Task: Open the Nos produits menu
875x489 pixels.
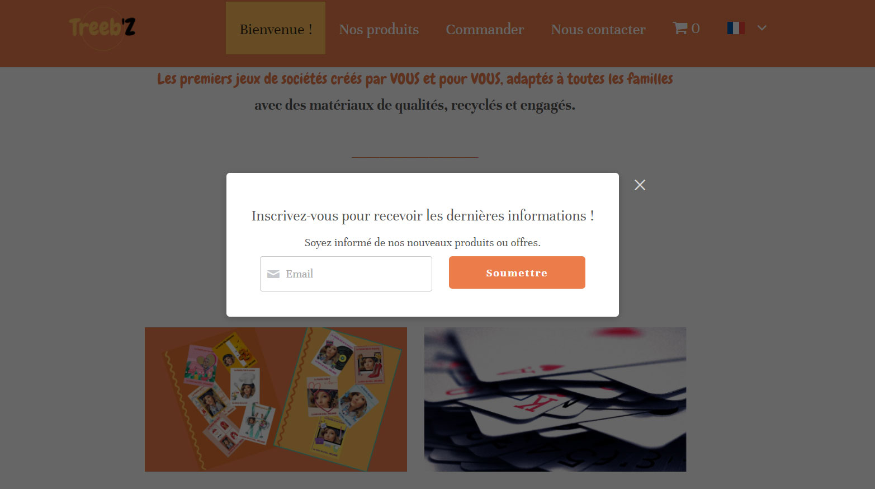Action: click(x=379, y=29)
